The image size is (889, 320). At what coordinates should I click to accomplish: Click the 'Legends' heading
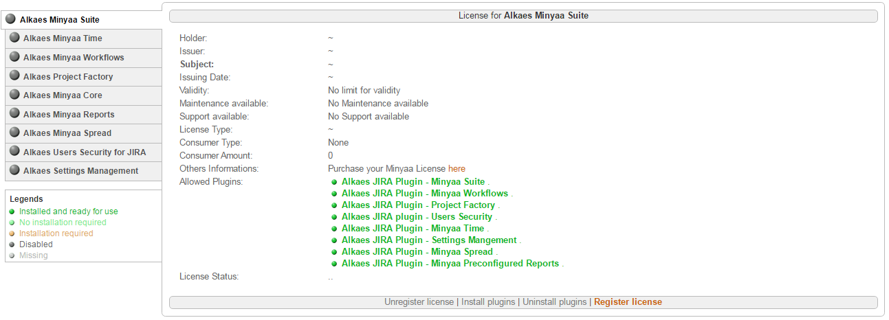26,199
